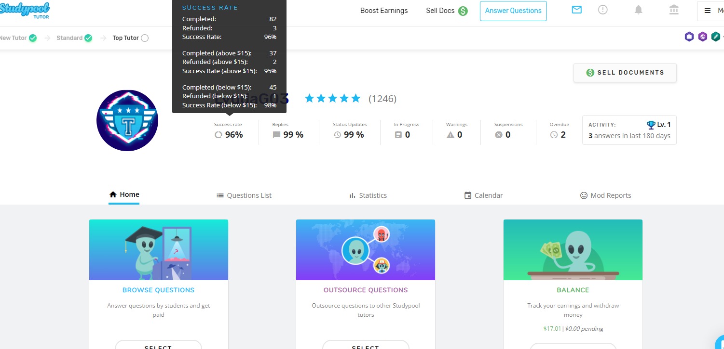Select the Top Tutor empty circle
Image resolution: width=724 pixels, height=349 pixels.
coord(145,38)
